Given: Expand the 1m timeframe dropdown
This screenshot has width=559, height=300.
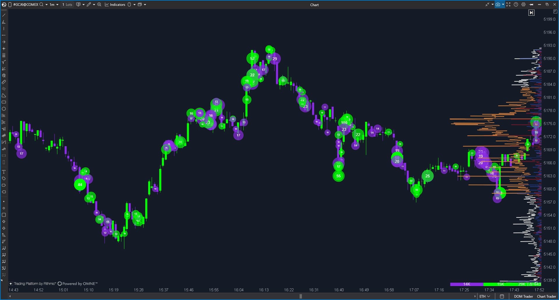Looking at the screenshot, I should pyautogui.click(x=54, y=5).
